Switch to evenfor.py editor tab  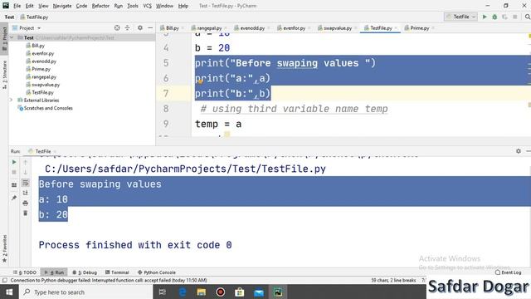tap(294, 28)
